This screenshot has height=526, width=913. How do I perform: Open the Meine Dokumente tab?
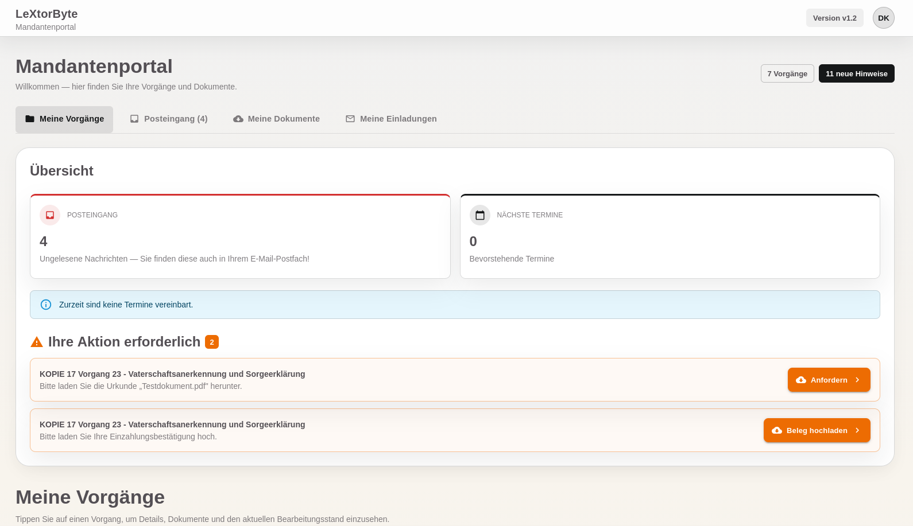pos(276,119)
